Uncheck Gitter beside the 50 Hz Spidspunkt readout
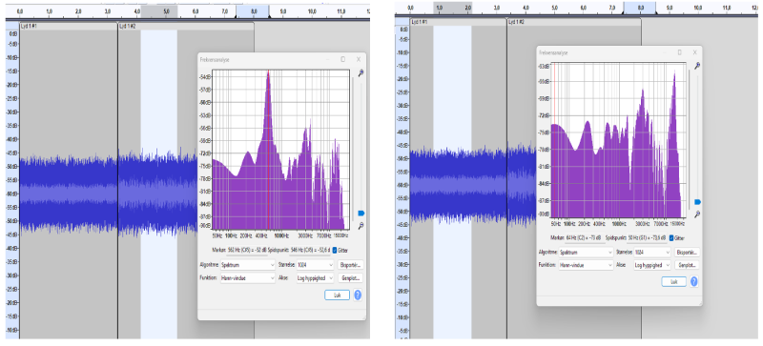 coord(671,238)
